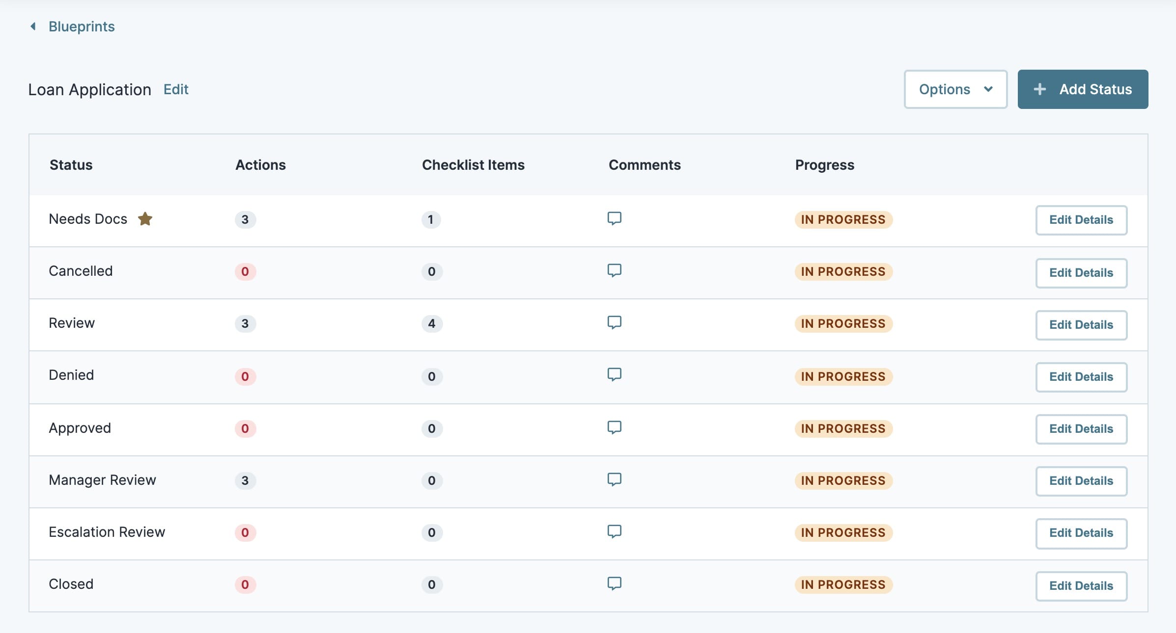Select the Needs Docs status name
The height and width of the screenshot is (633, 1176).
coord(88,219)
